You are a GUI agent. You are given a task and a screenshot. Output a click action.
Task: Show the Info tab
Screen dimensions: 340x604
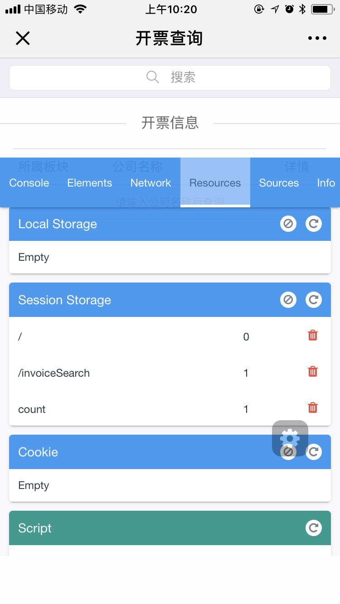pos(326,183)
